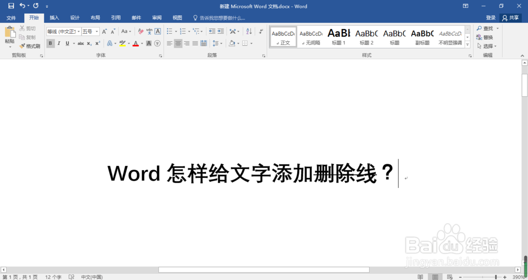Open the 审阅 (Review) tab
Image resolution: width=528 pixels, height=280 pixels.
tap(157, 18)
